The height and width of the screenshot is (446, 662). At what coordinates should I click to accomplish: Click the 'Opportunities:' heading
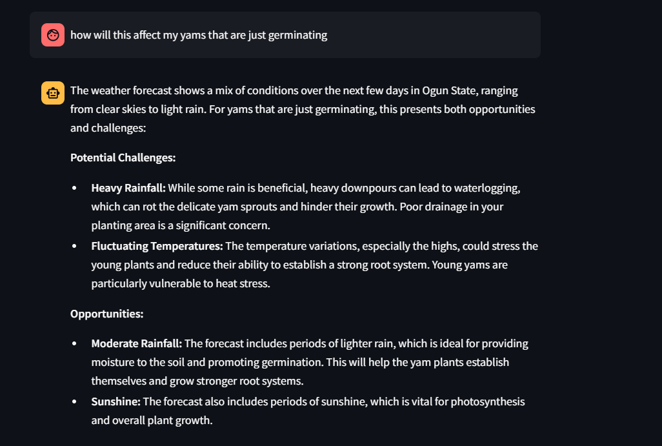tap(106, 314)
